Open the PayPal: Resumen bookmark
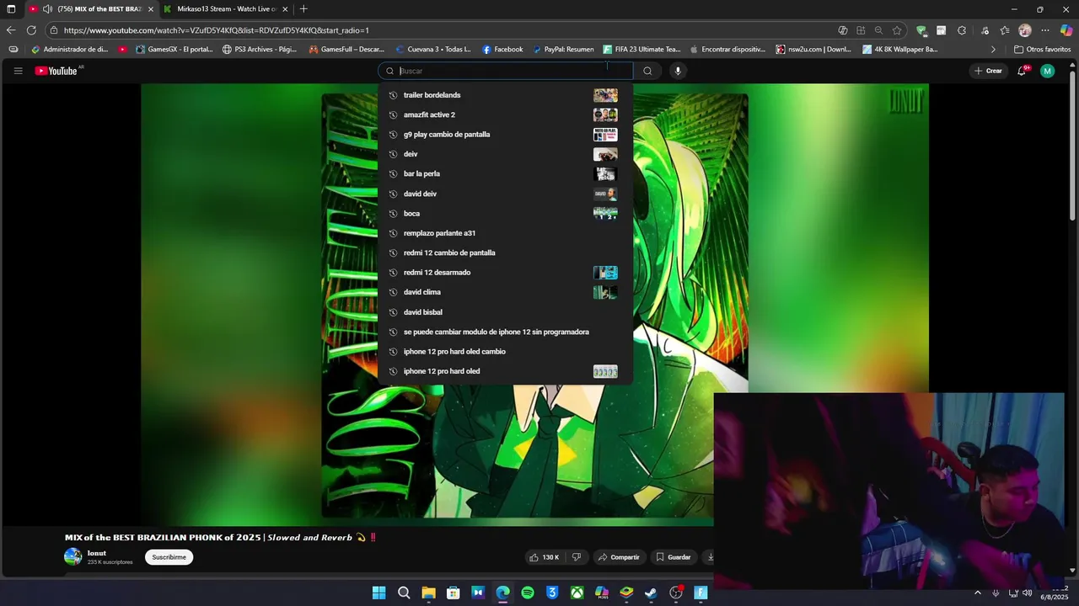 tap(563, 50)
